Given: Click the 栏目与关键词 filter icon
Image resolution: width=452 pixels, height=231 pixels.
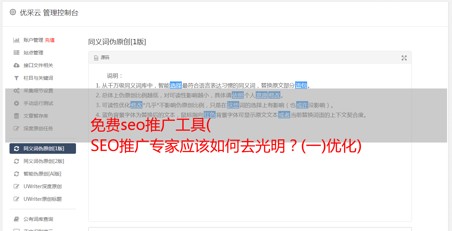Looking at the screenshot, I should tap(16, 78).
